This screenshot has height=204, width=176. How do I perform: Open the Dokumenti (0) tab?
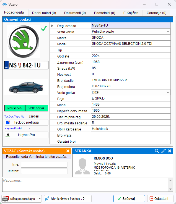(75, 13)
